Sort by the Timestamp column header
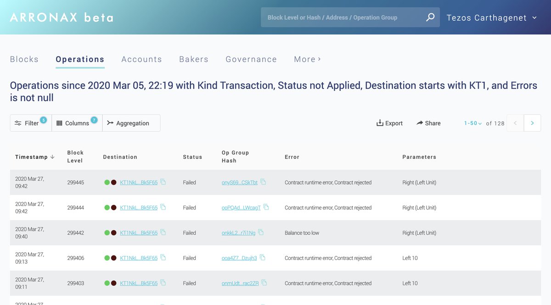This screenshot has height=305, width=551. click(31, 157)
